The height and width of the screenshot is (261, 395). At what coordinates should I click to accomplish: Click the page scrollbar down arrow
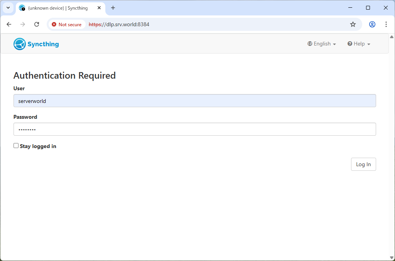click(x=392, y=258)
